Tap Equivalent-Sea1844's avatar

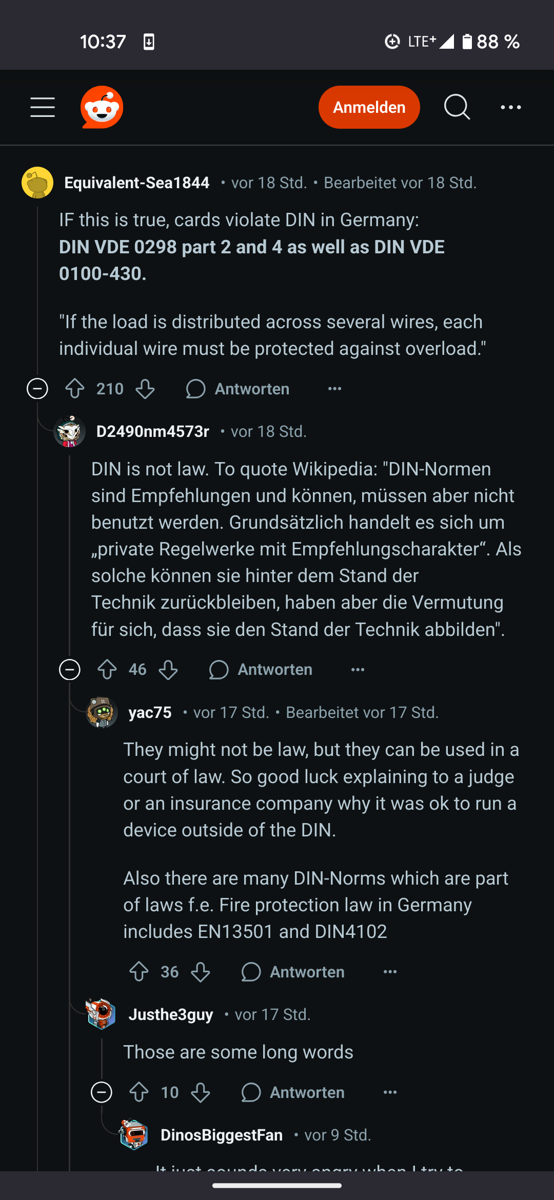point(37,183)
